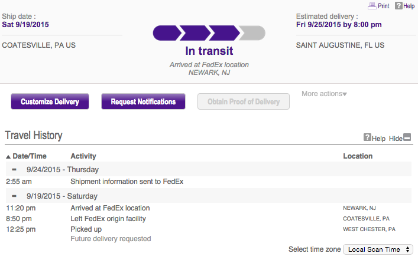Click the Hide link text
Viewport: 418px width, 260px height.
tap(396, 139)
